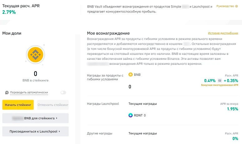Click the Отменить стейкинг button
The image size is (242, 144).
pos(53,105)
